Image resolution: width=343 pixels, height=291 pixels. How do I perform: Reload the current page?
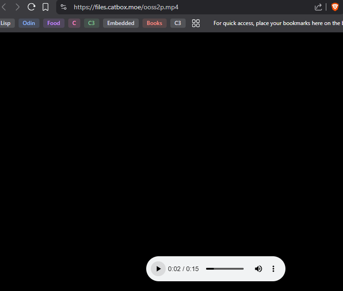(31, 7)
